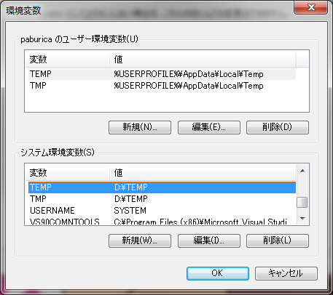This screenshot has height=295, width=333.
Task: Select the TEMP row in user variables
Action: point(162,74)
